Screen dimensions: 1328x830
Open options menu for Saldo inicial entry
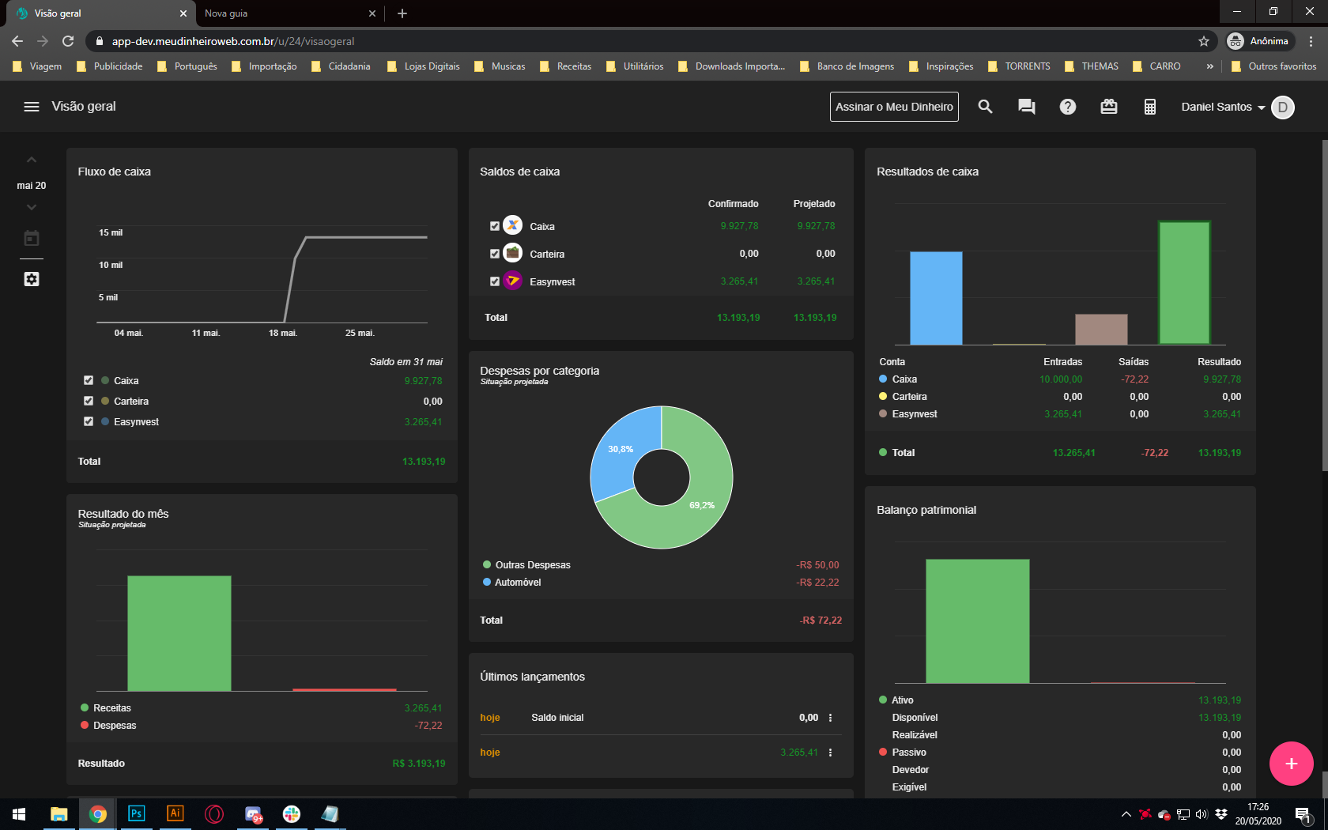pyautogui.click(x=830, y=718)
